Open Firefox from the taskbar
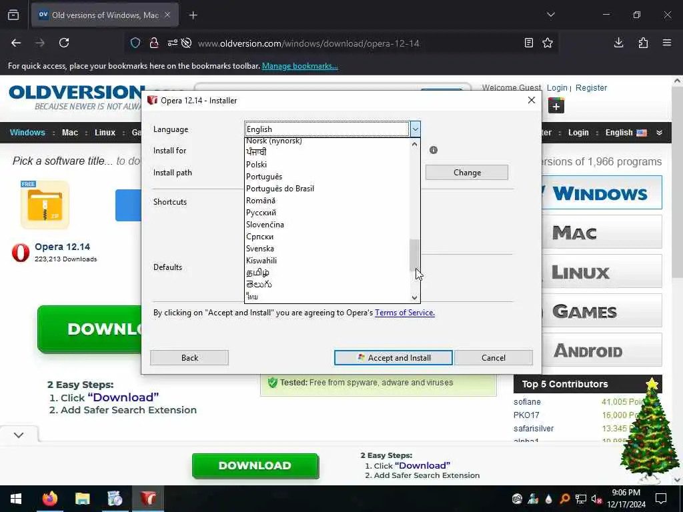Image resolution: width=683 pixels, height=512 pixels. point(49,499)
